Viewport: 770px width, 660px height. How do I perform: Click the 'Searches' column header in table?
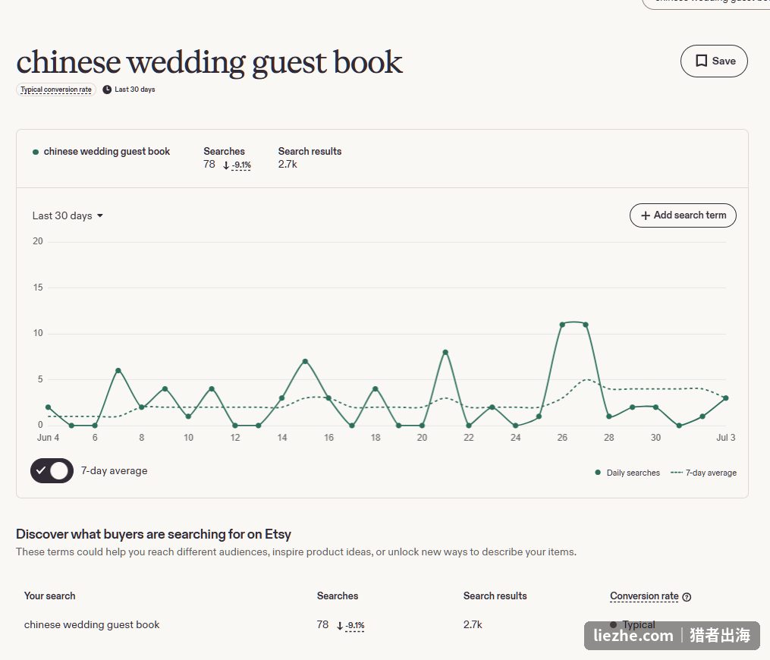click(x=338, y=596)
